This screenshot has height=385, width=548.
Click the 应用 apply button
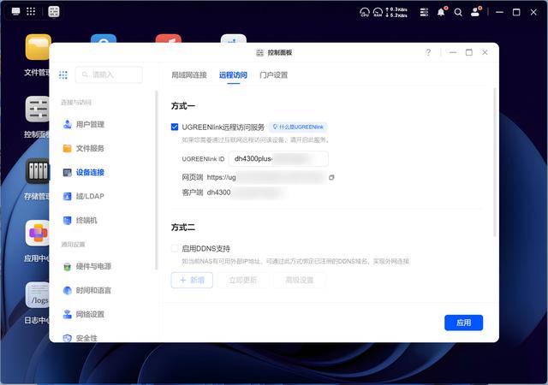click(x=463, y=323)
